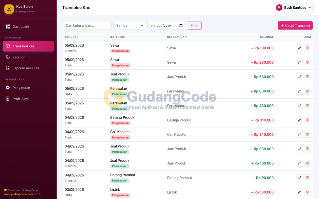Open the Pengaturan settings page
Screen dimensions: 319x199
[28, 88]
